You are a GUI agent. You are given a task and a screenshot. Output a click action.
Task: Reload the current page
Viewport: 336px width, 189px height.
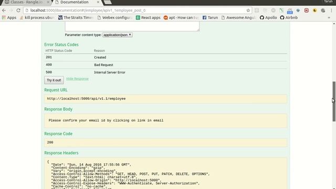[x=18, y=10]
